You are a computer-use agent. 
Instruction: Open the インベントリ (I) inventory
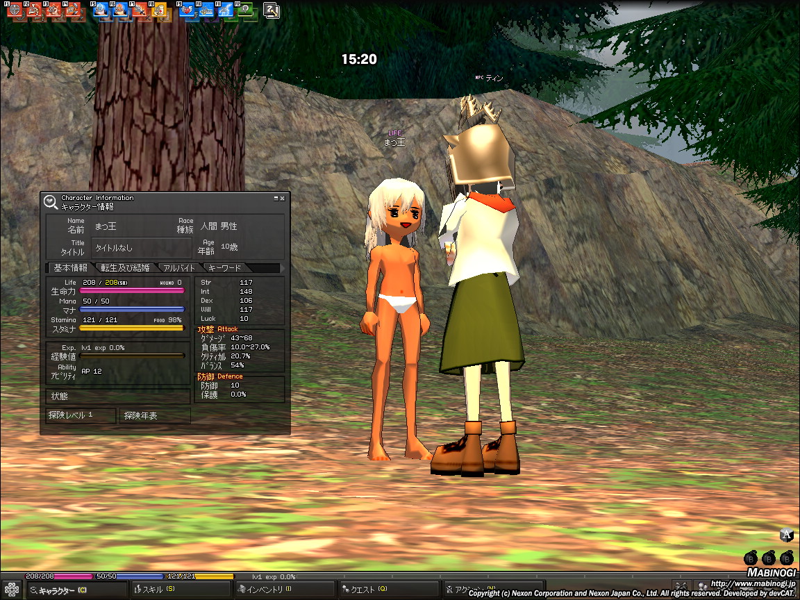285,590
